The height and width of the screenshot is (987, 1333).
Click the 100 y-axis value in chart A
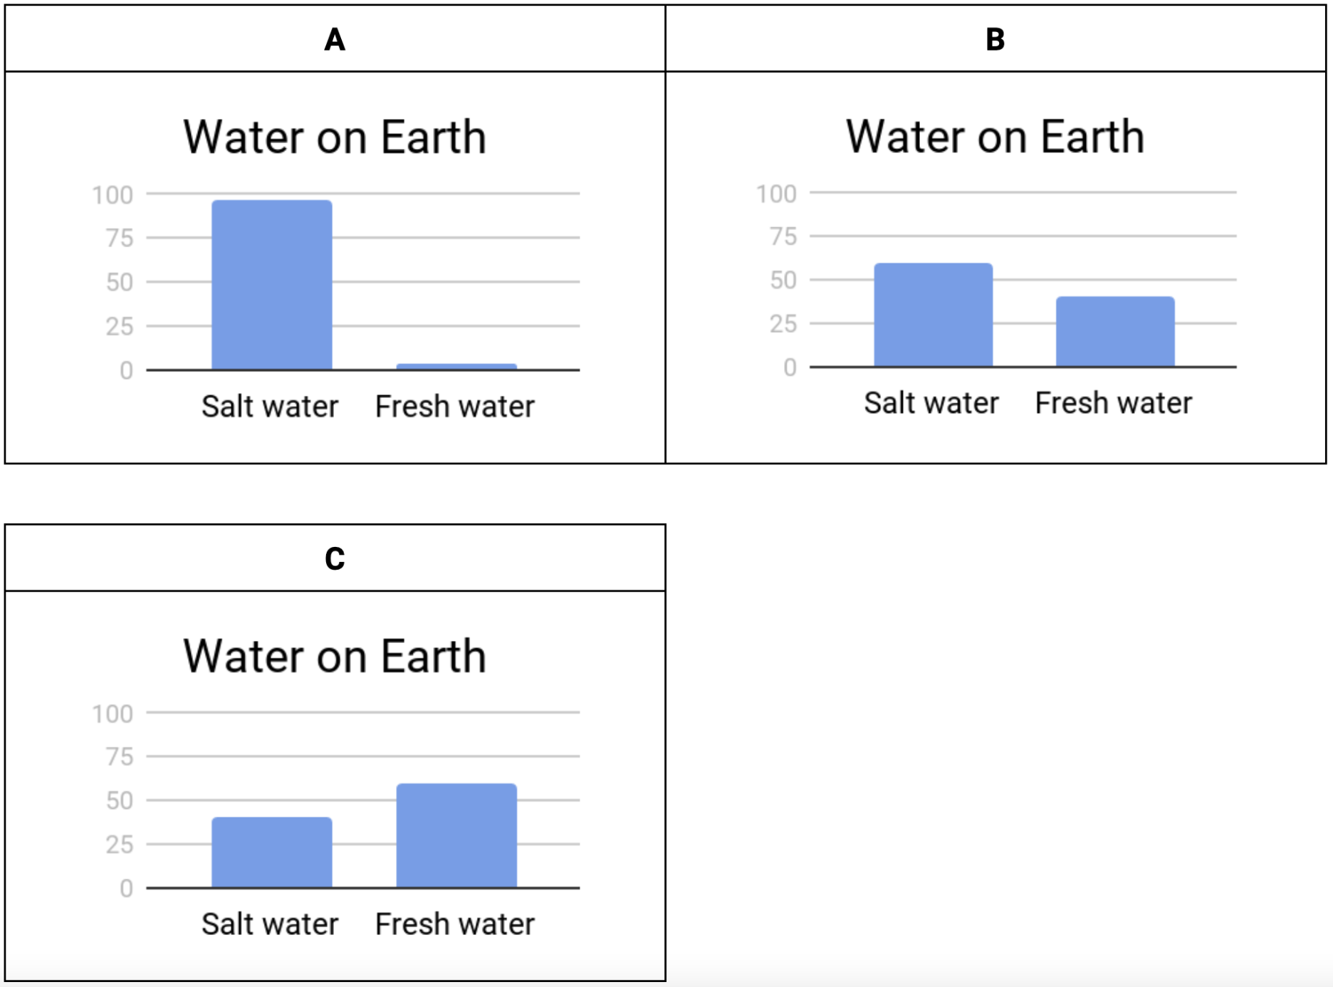point(113,195)
